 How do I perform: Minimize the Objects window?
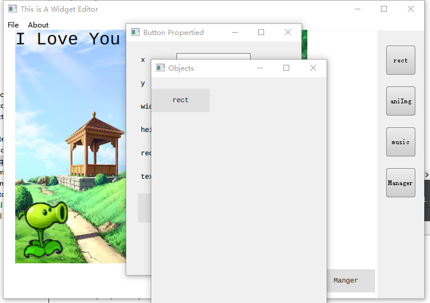coord(260,68)
